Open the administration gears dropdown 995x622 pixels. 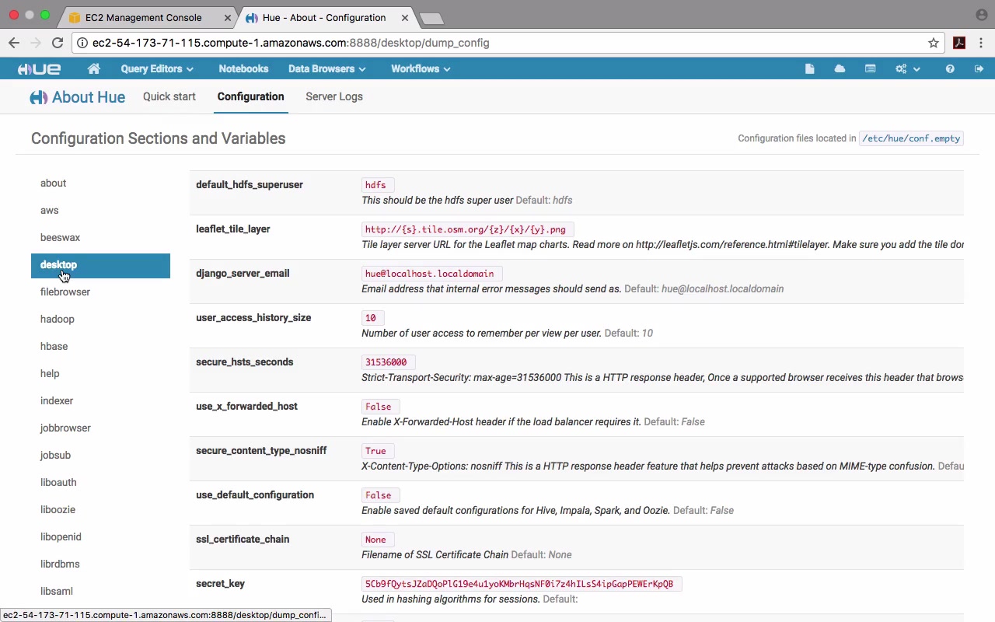point(906,69)
